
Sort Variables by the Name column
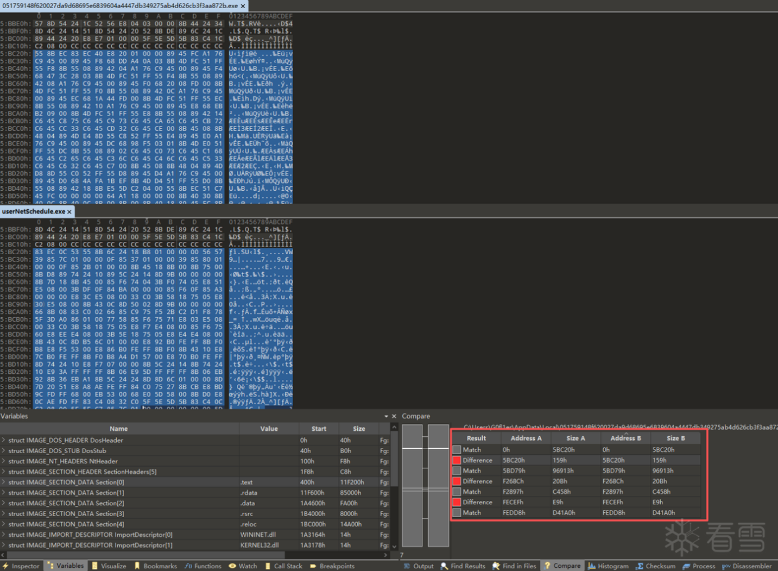point(119,429)
